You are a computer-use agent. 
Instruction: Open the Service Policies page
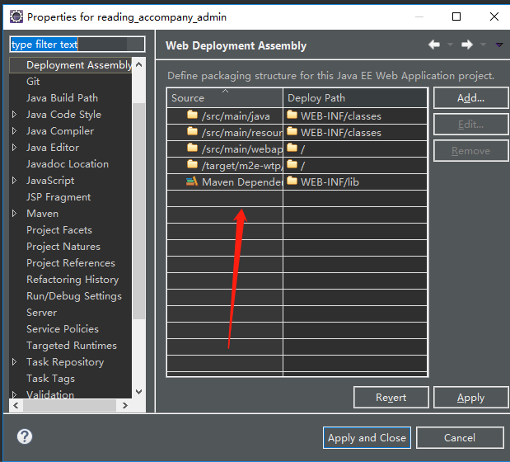[x=63, y=329]
